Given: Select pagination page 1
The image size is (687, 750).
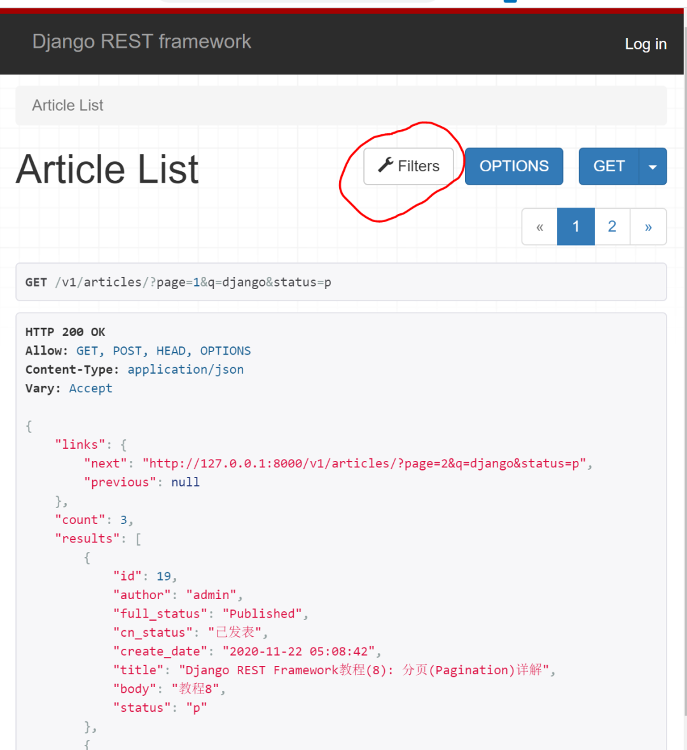Looking at the screenshot, I should (576, 227).
